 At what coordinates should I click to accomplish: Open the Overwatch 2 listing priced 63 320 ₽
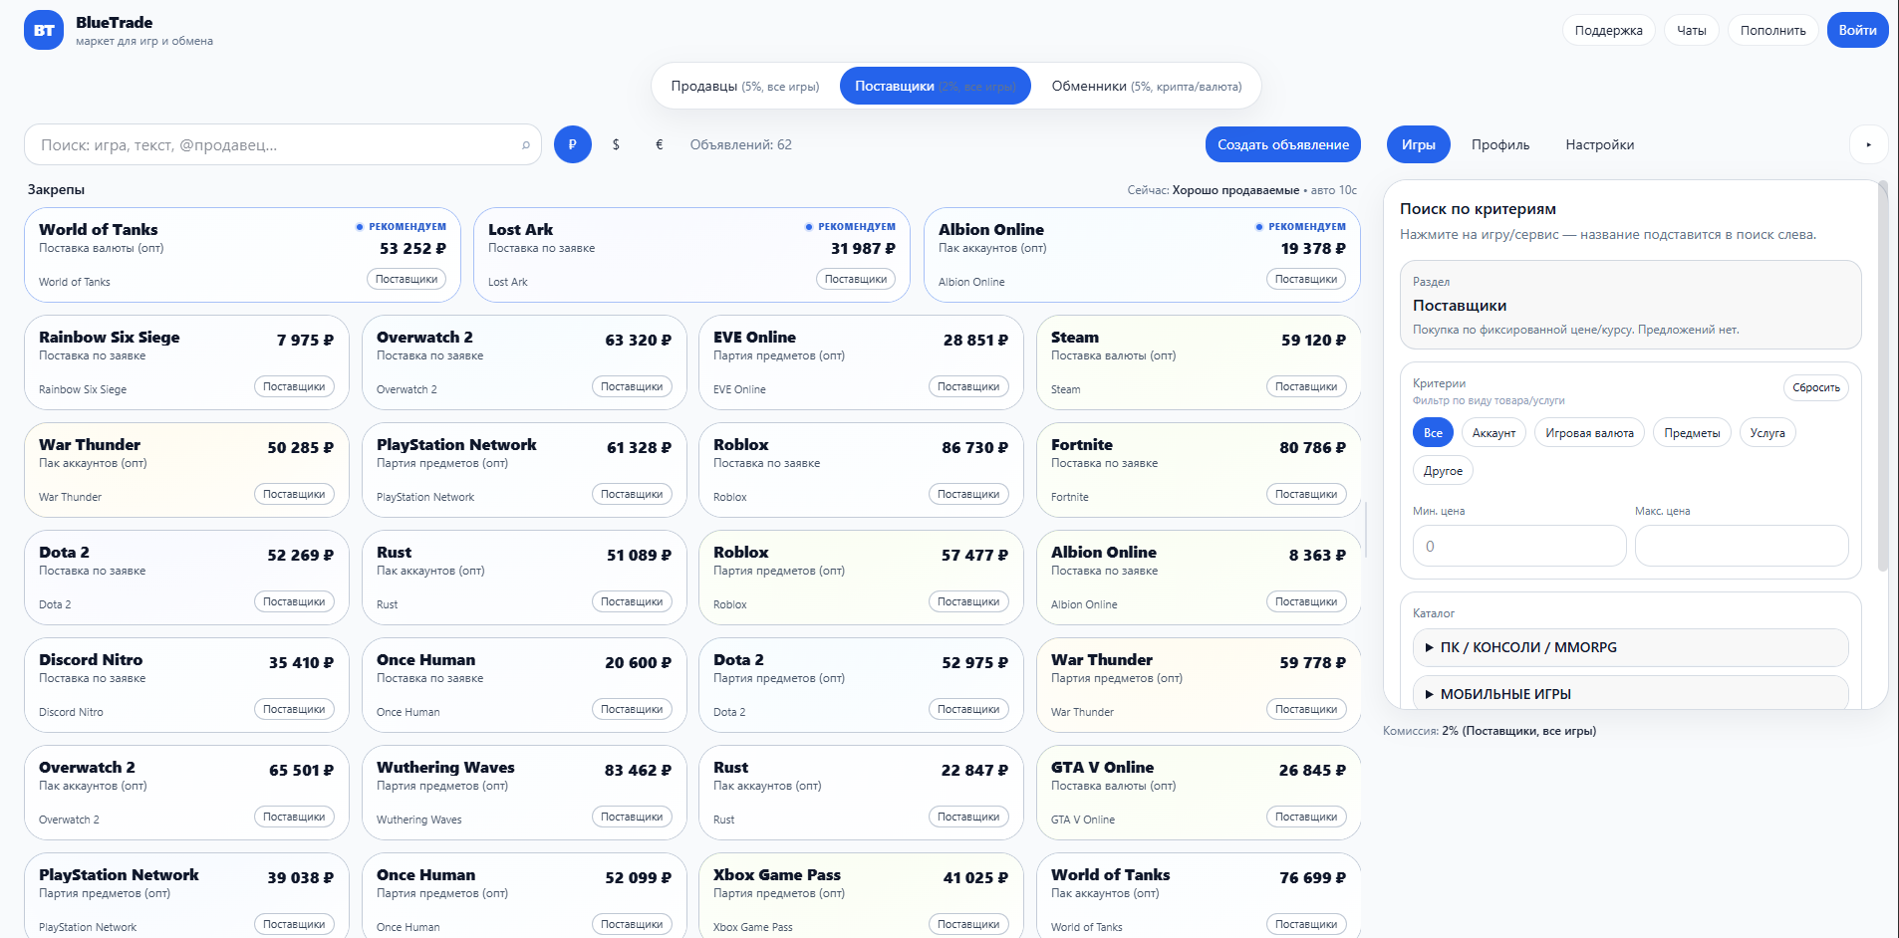click(x=524, y=362)
